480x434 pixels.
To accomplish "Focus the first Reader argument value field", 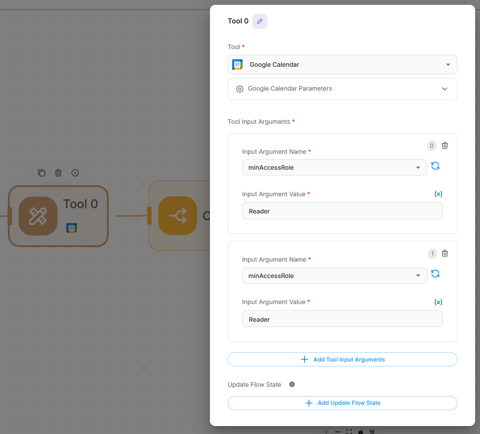I will point(342,211).
